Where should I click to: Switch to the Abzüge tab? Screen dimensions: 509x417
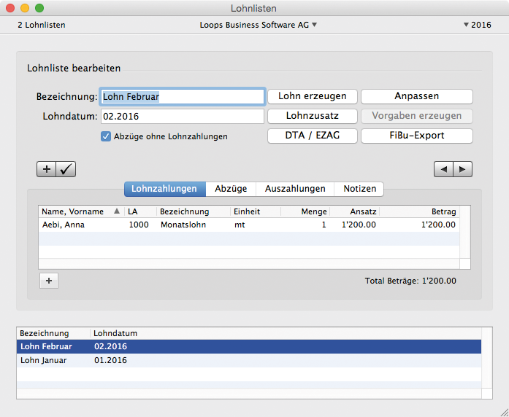[x=231, y=189]
